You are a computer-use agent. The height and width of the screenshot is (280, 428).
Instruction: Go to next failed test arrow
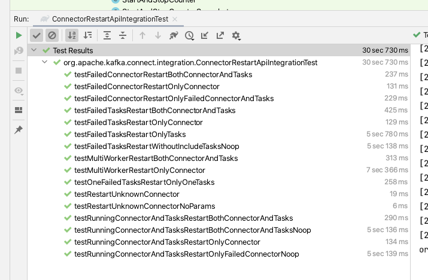[158, 35]
